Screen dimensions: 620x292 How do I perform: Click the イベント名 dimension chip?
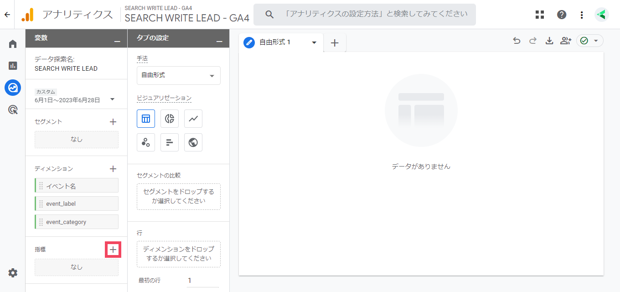point(77,185)
